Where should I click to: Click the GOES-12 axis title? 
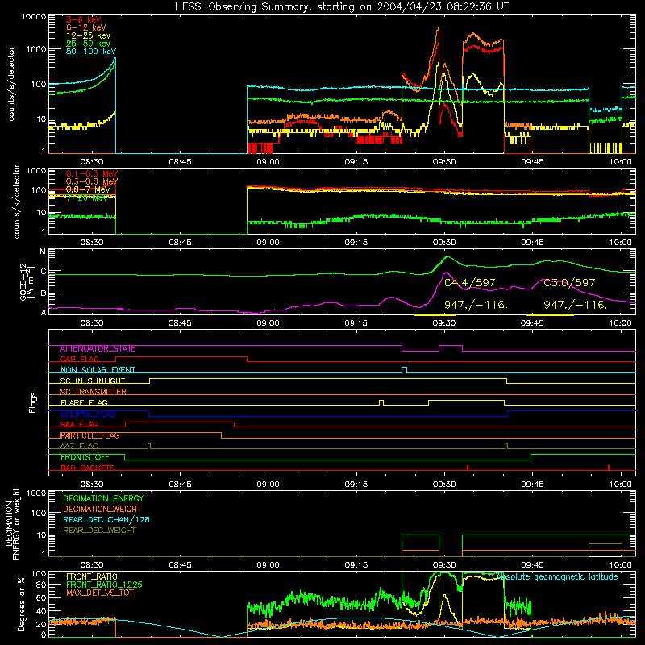(x=26, y=281)
